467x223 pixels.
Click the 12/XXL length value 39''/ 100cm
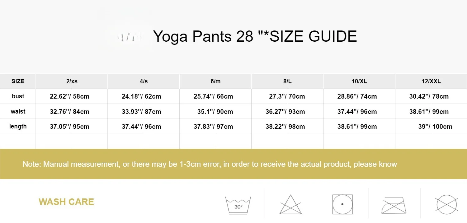point(435,127)
